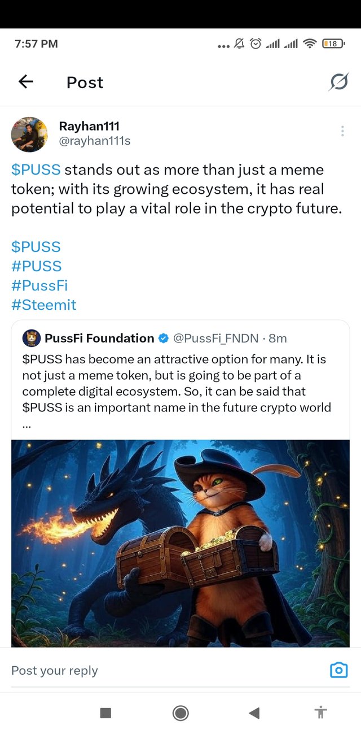This screenshot has width=361, height=734.
Task: Open the Grok icon in header
Action: click(x=338, y=82)
